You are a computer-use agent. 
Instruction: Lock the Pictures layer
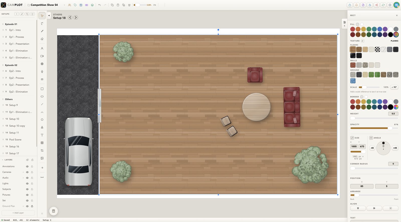32,195
